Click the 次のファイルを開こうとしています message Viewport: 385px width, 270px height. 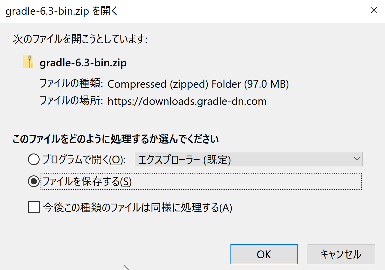[80, 39]
